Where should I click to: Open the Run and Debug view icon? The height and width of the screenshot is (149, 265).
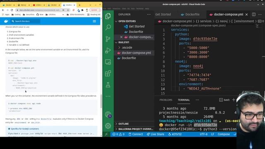[108, 50]
